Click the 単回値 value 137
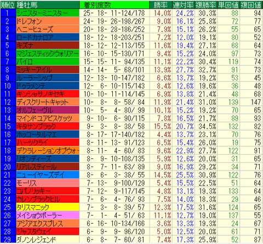Image resolution: width=263 pixels, height=244 pixels. pos(228,215)
